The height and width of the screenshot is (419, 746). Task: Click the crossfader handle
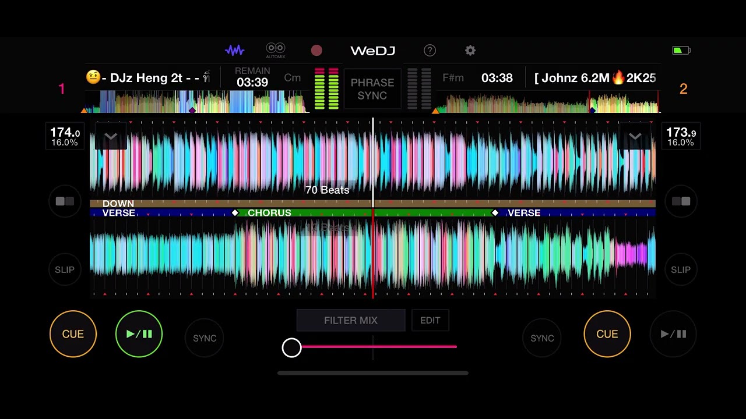click(291, 348)
